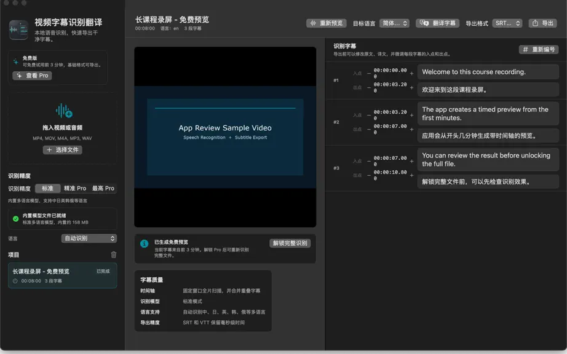
Task: Increase subtitle #1 out-point with plus
Action: click(411, 87)
